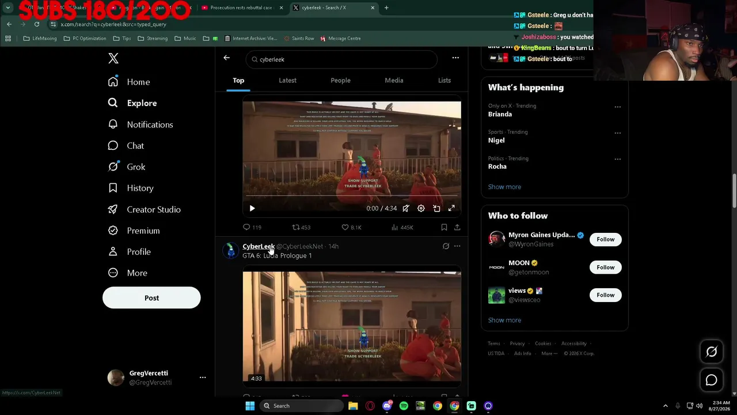The image size is (737, 415).
Task: Click the Post button
Action: [x=151, y=298]
